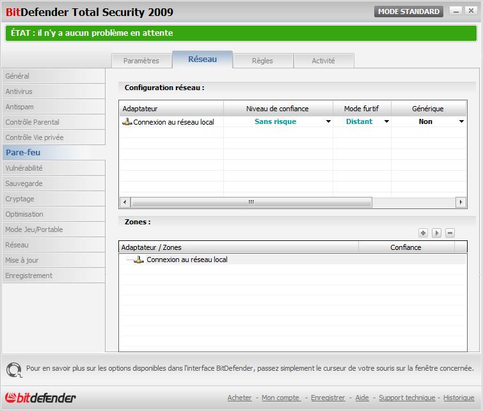Close the BitDefender window
Image resolution: width=483 pixels, height=411 pixels.
click(x=471, y=11)
